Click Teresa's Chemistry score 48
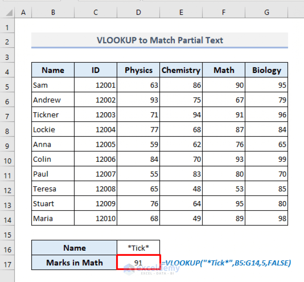Viewport: 304px width, 282px height. [x=181, y=188]
